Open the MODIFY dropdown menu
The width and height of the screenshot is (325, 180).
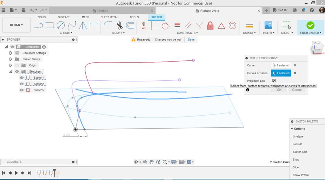[118, 33]
